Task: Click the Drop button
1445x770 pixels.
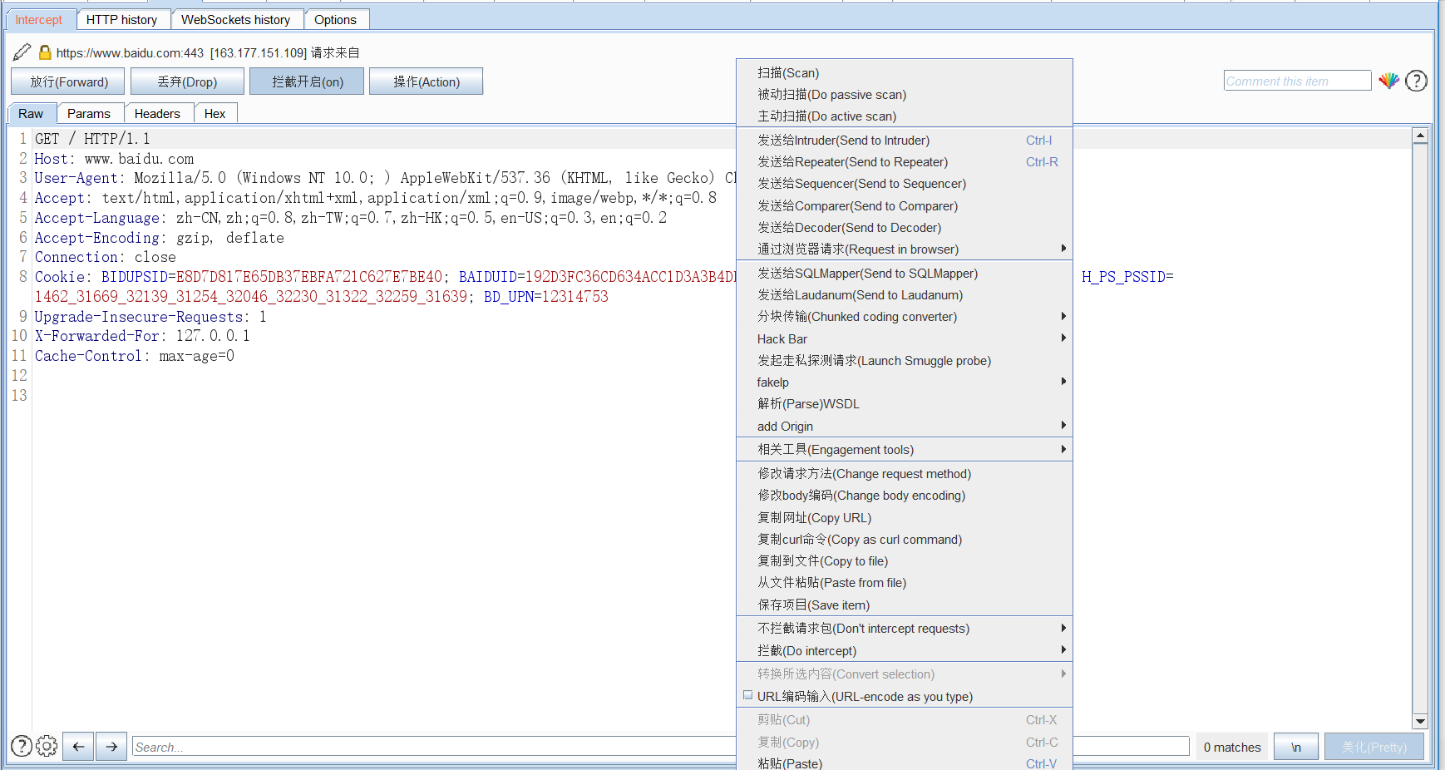Action: point(187,81)
